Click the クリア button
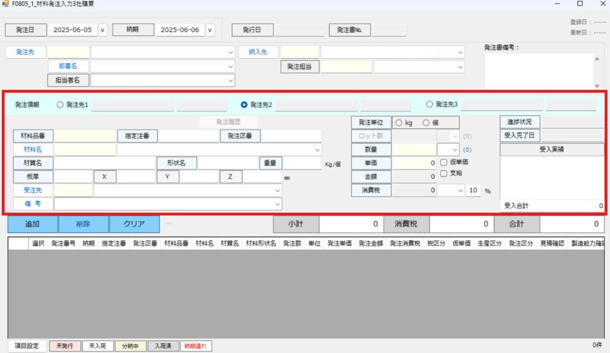Viewport: 610px width, 353px height. pyautogui.click(x=134, y=224)
